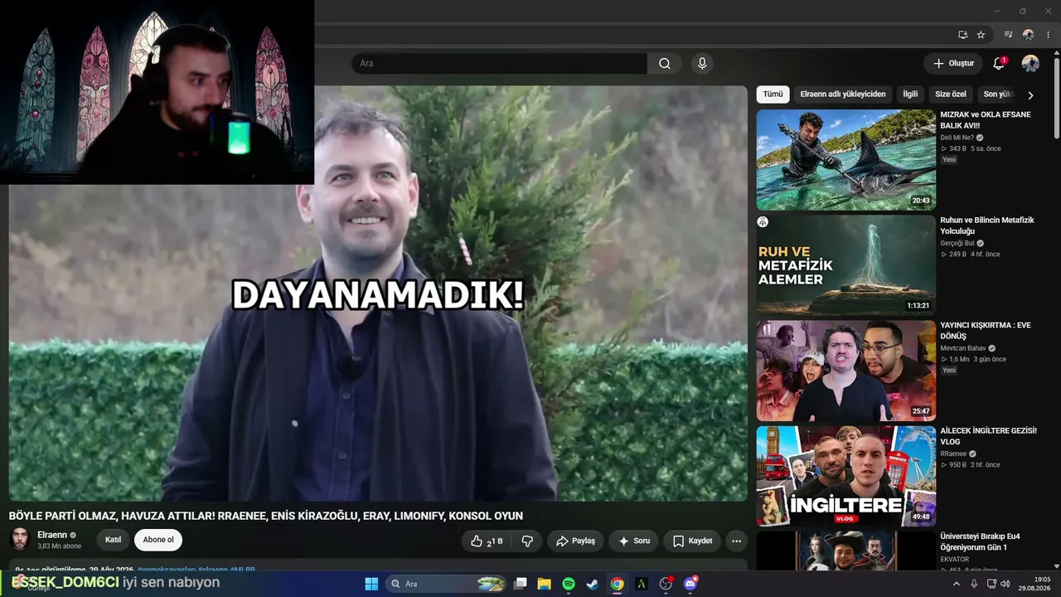Open Steam from the taskbar

click(x=593, y=584)
